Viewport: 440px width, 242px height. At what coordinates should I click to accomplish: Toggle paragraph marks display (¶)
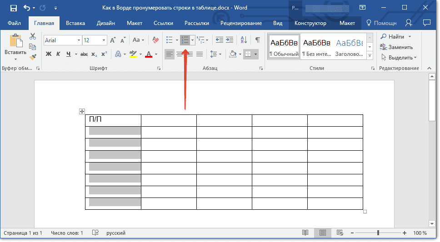click(257, 40)
